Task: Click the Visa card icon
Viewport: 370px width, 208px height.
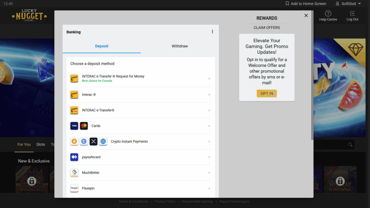Action: (x=74, y=126)
